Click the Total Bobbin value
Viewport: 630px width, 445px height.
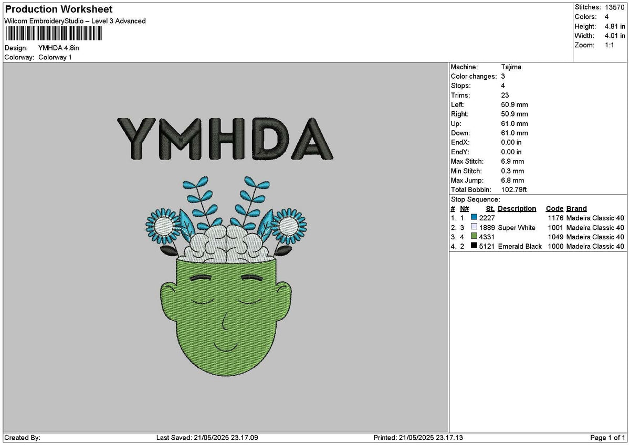point(514,189)
